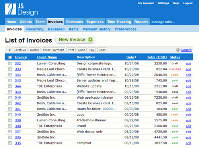
Task: Open My Account link
Action: 146,3
